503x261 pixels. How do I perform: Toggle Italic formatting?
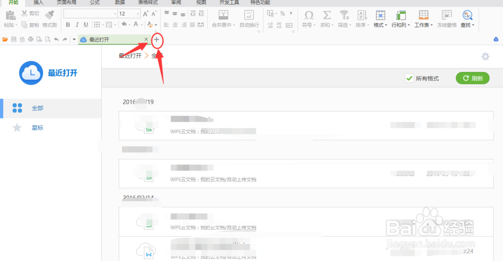point(77,25)
